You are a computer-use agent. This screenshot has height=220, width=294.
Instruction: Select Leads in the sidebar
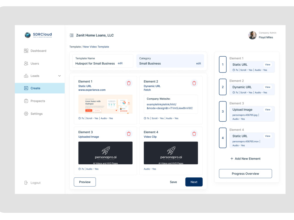click(40, 76)
